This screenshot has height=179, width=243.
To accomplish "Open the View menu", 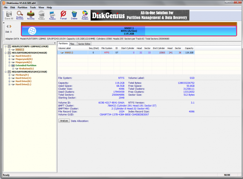I will pos(41,8).
